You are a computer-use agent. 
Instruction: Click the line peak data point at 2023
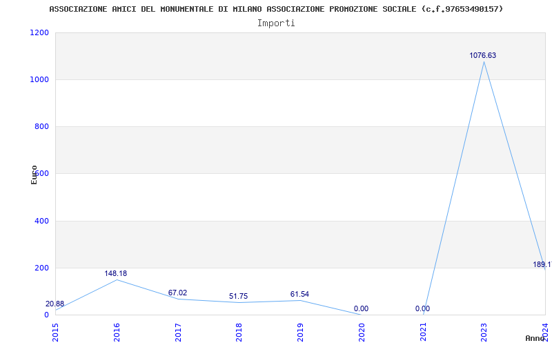[484, 62]
